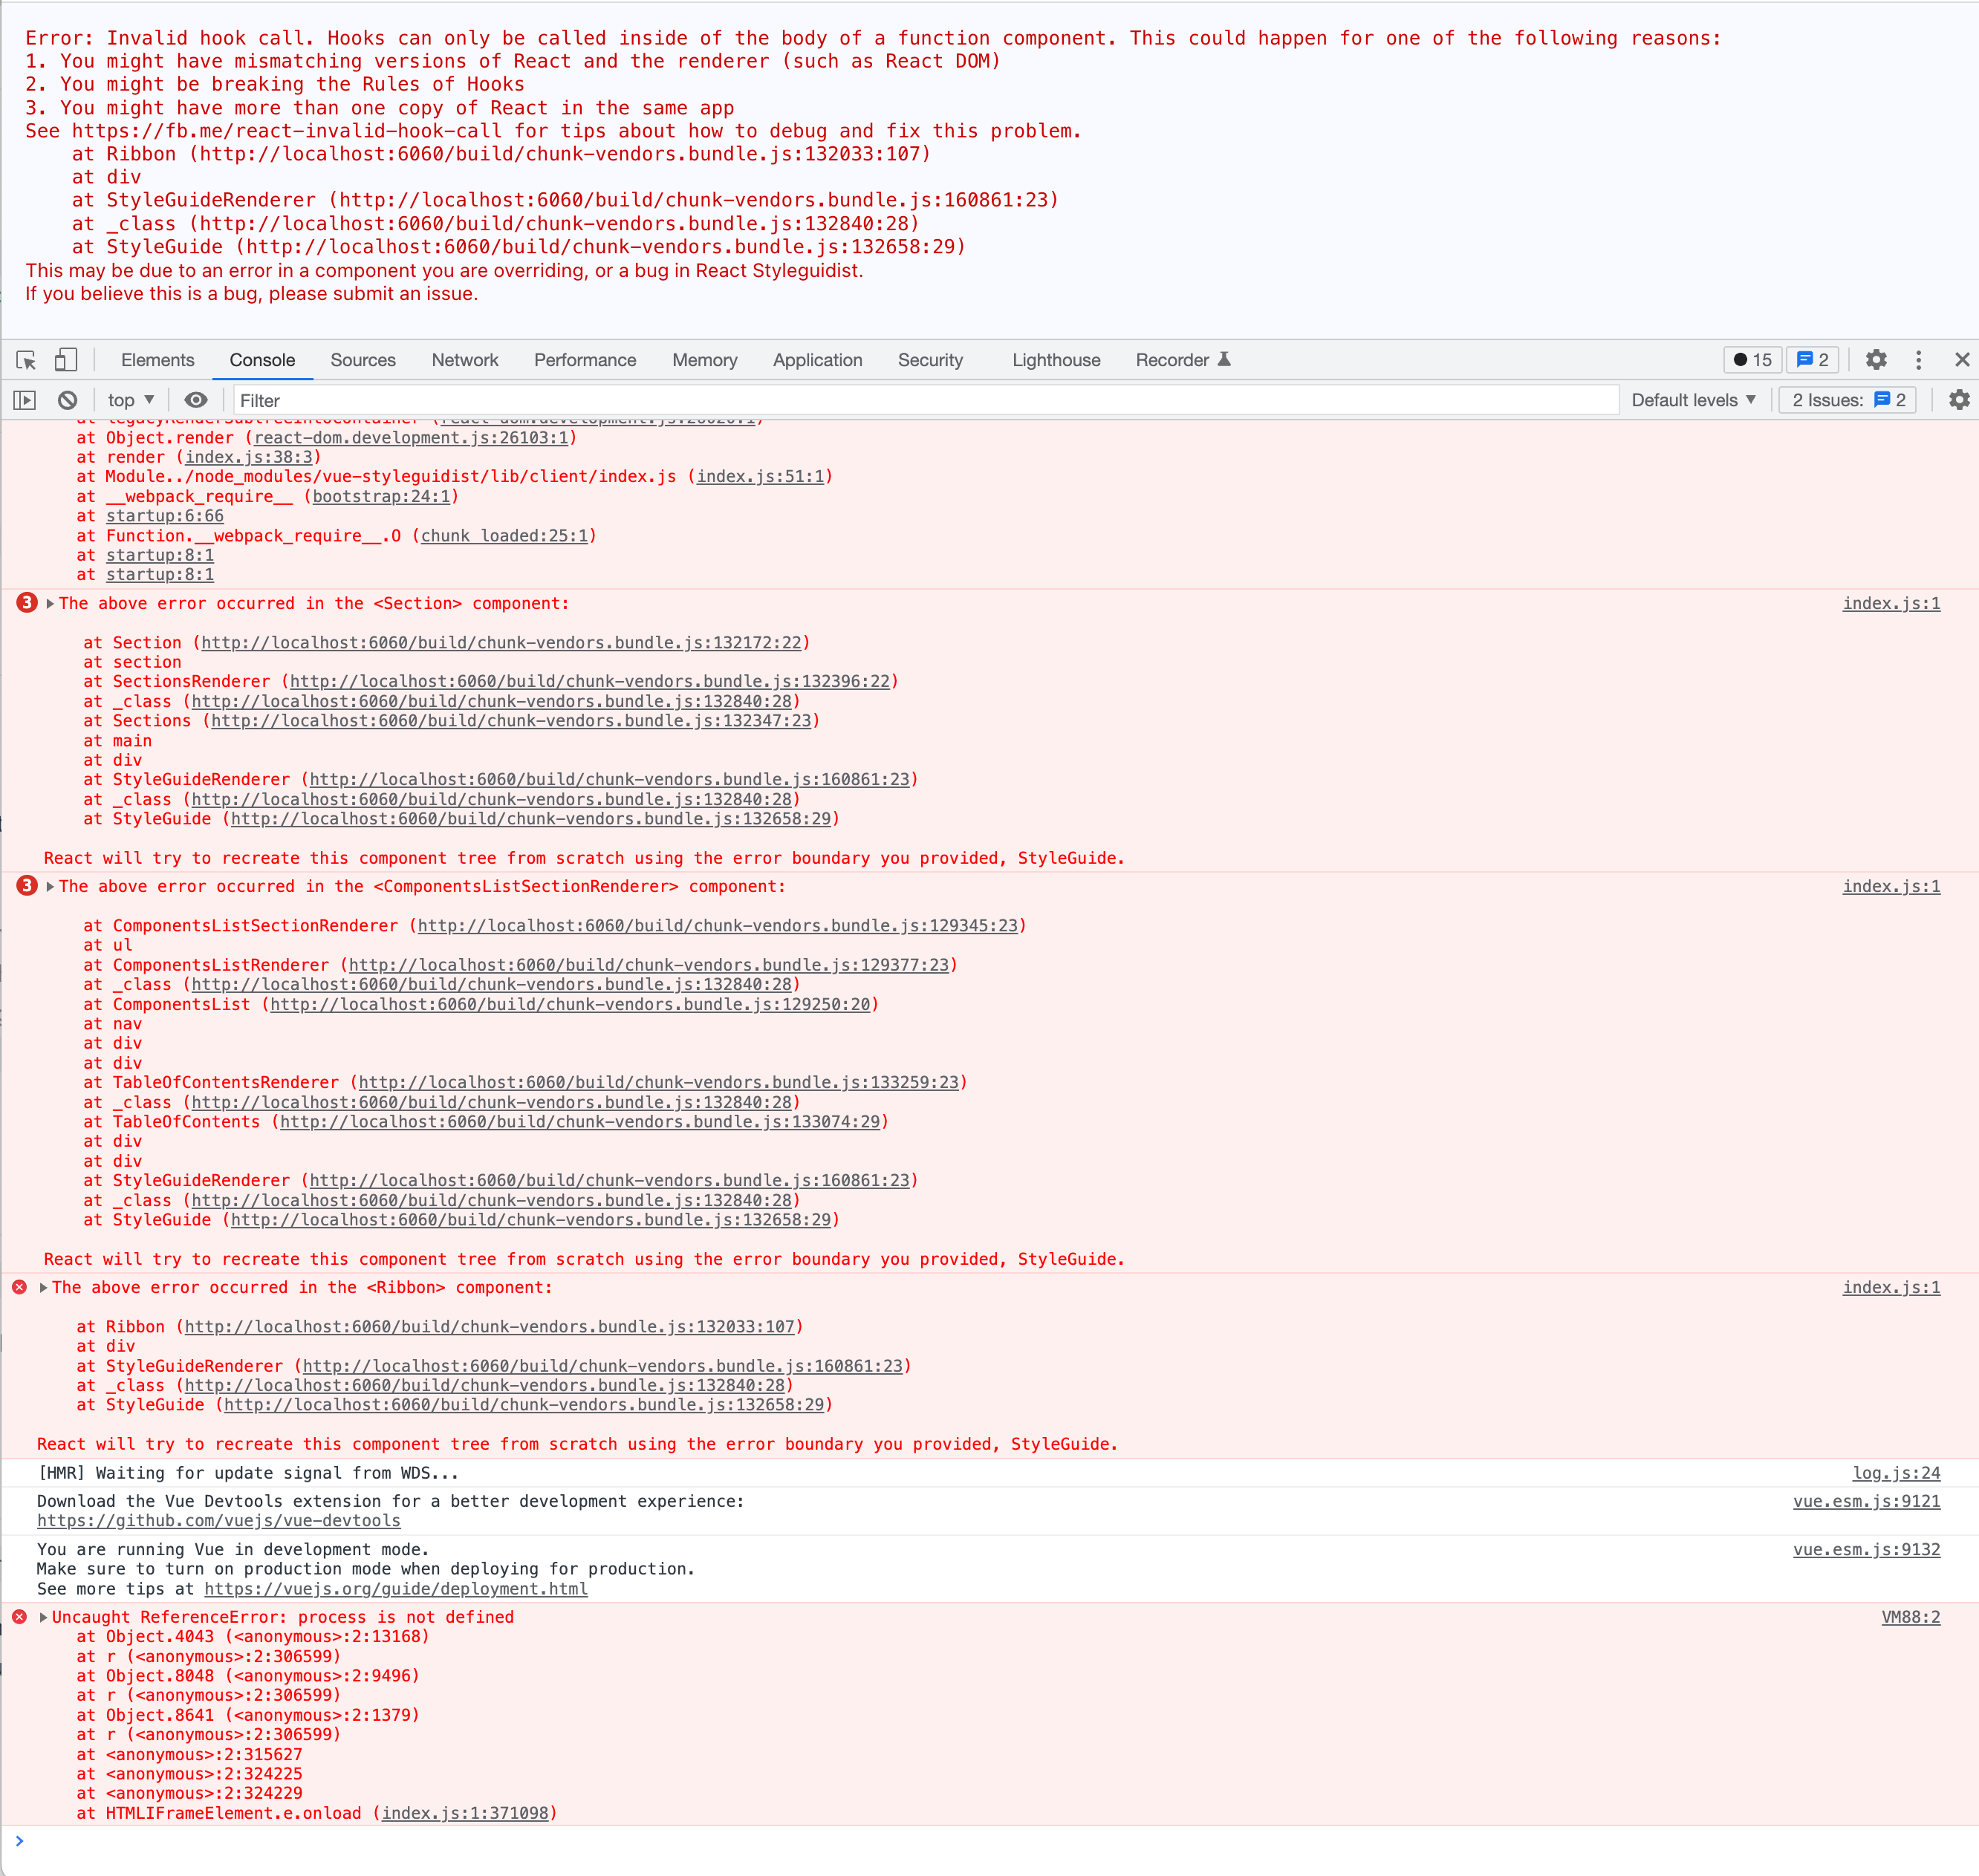Switch to the Network tab
This screenshot has width=1979, height=1876.
[465, 360]
